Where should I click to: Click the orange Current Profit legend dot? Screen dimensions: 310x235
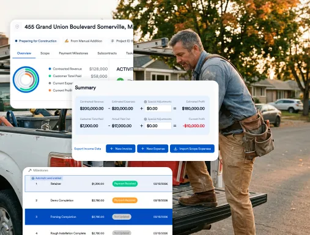point(50,91)
